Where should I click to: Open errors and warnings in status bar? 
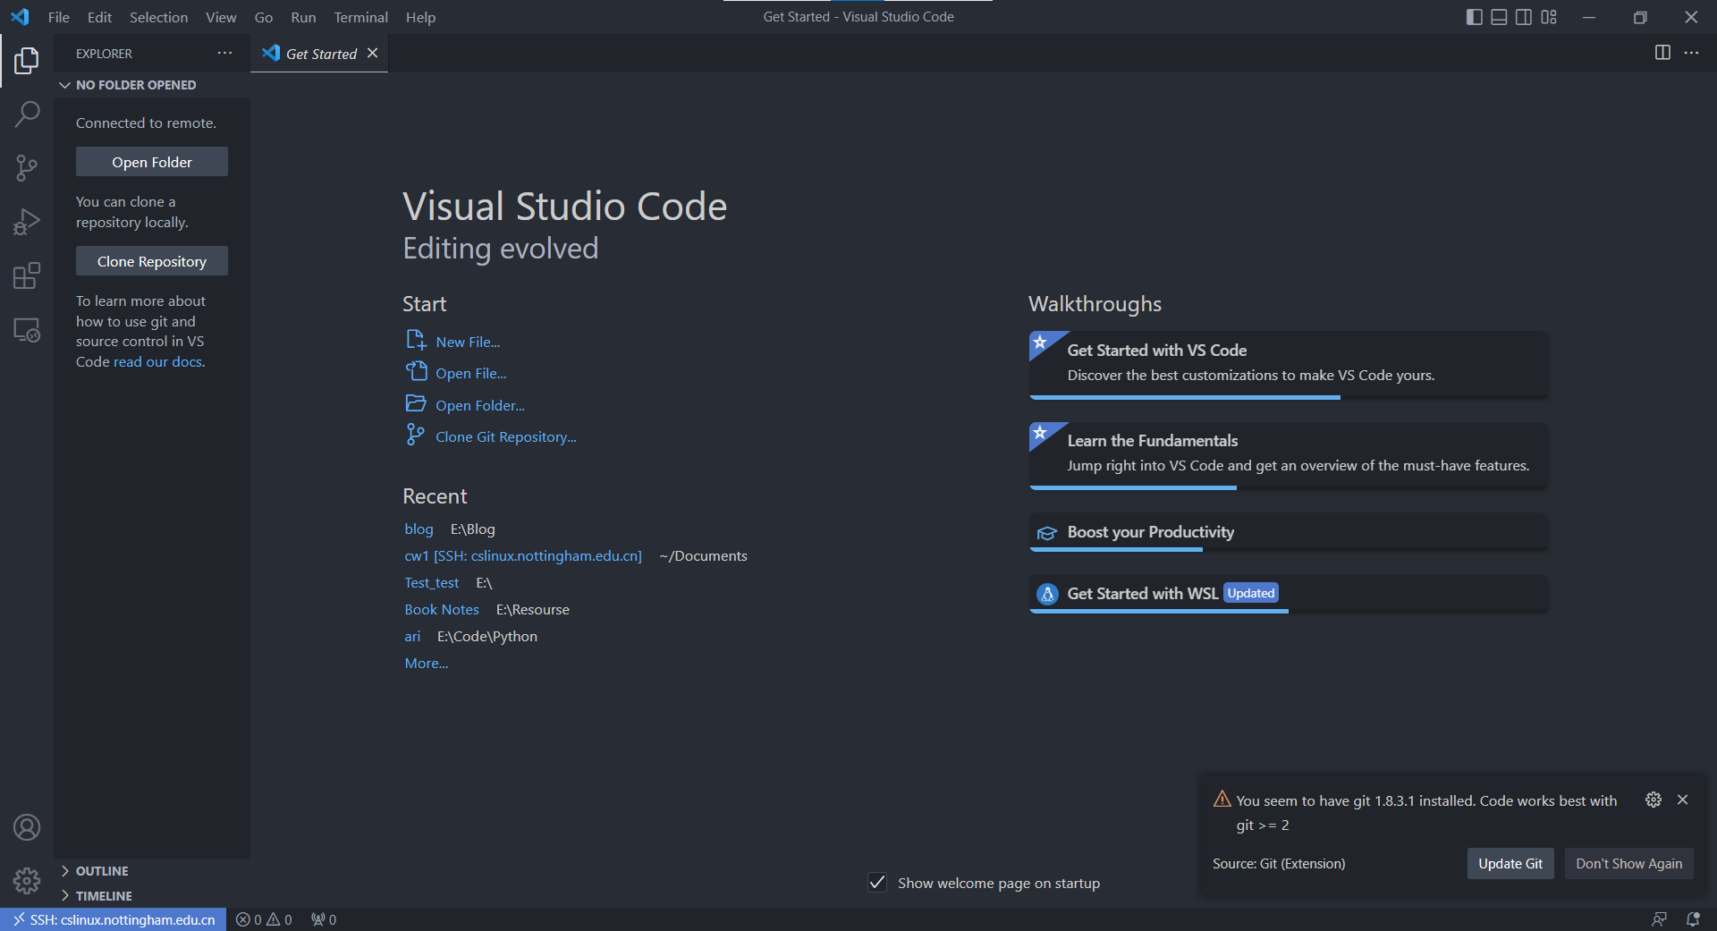click(x=264, y=919)
